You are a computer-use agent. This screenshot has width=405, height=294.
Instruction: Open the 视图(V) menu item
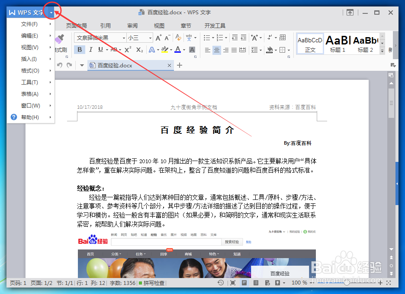pyautogui.click(x=31, y=47)
